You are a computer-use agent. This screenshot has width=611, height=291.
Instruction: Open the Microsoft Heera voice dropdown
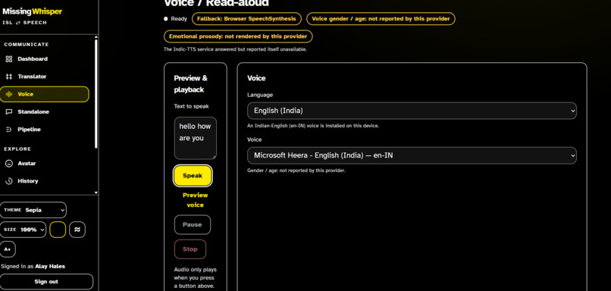click(412, 155)
